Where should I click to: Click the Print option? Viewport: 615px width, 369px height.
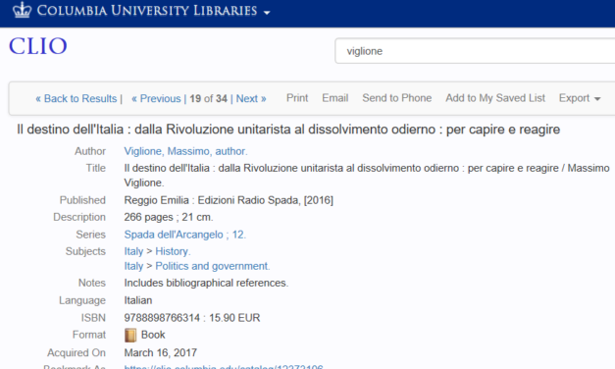(297, 98)
